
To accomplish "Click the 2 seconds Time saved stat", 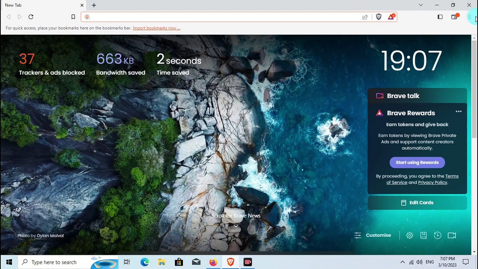I will click(179, 64).
